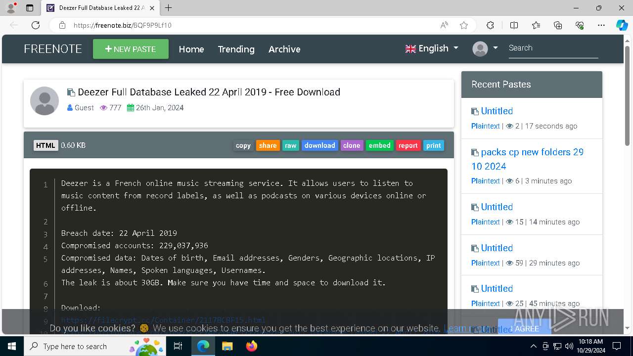Click Plaintext label under 17 seconds ago paste
The width and height of the screenshot is (633, 356).
point(486,126)
